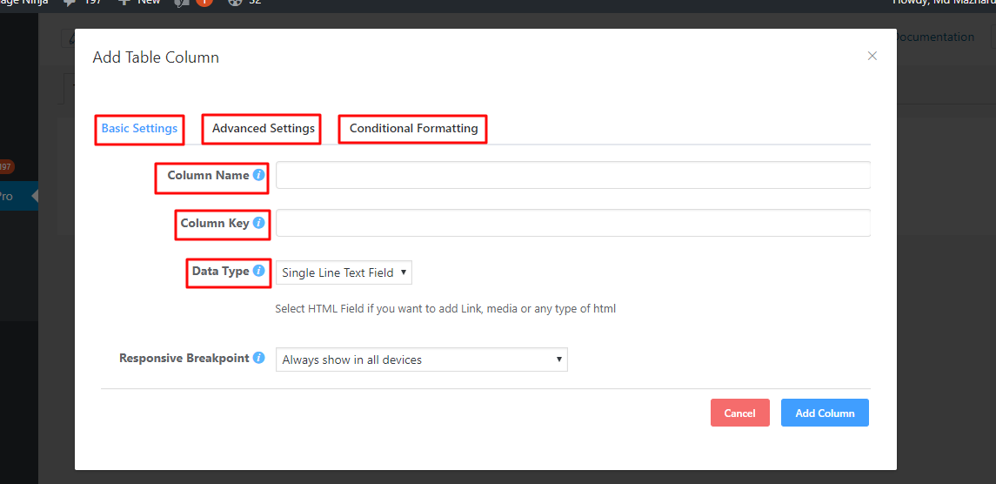Click the info icon next to Column Key
996x484 pixels.
tap(258, 223)
